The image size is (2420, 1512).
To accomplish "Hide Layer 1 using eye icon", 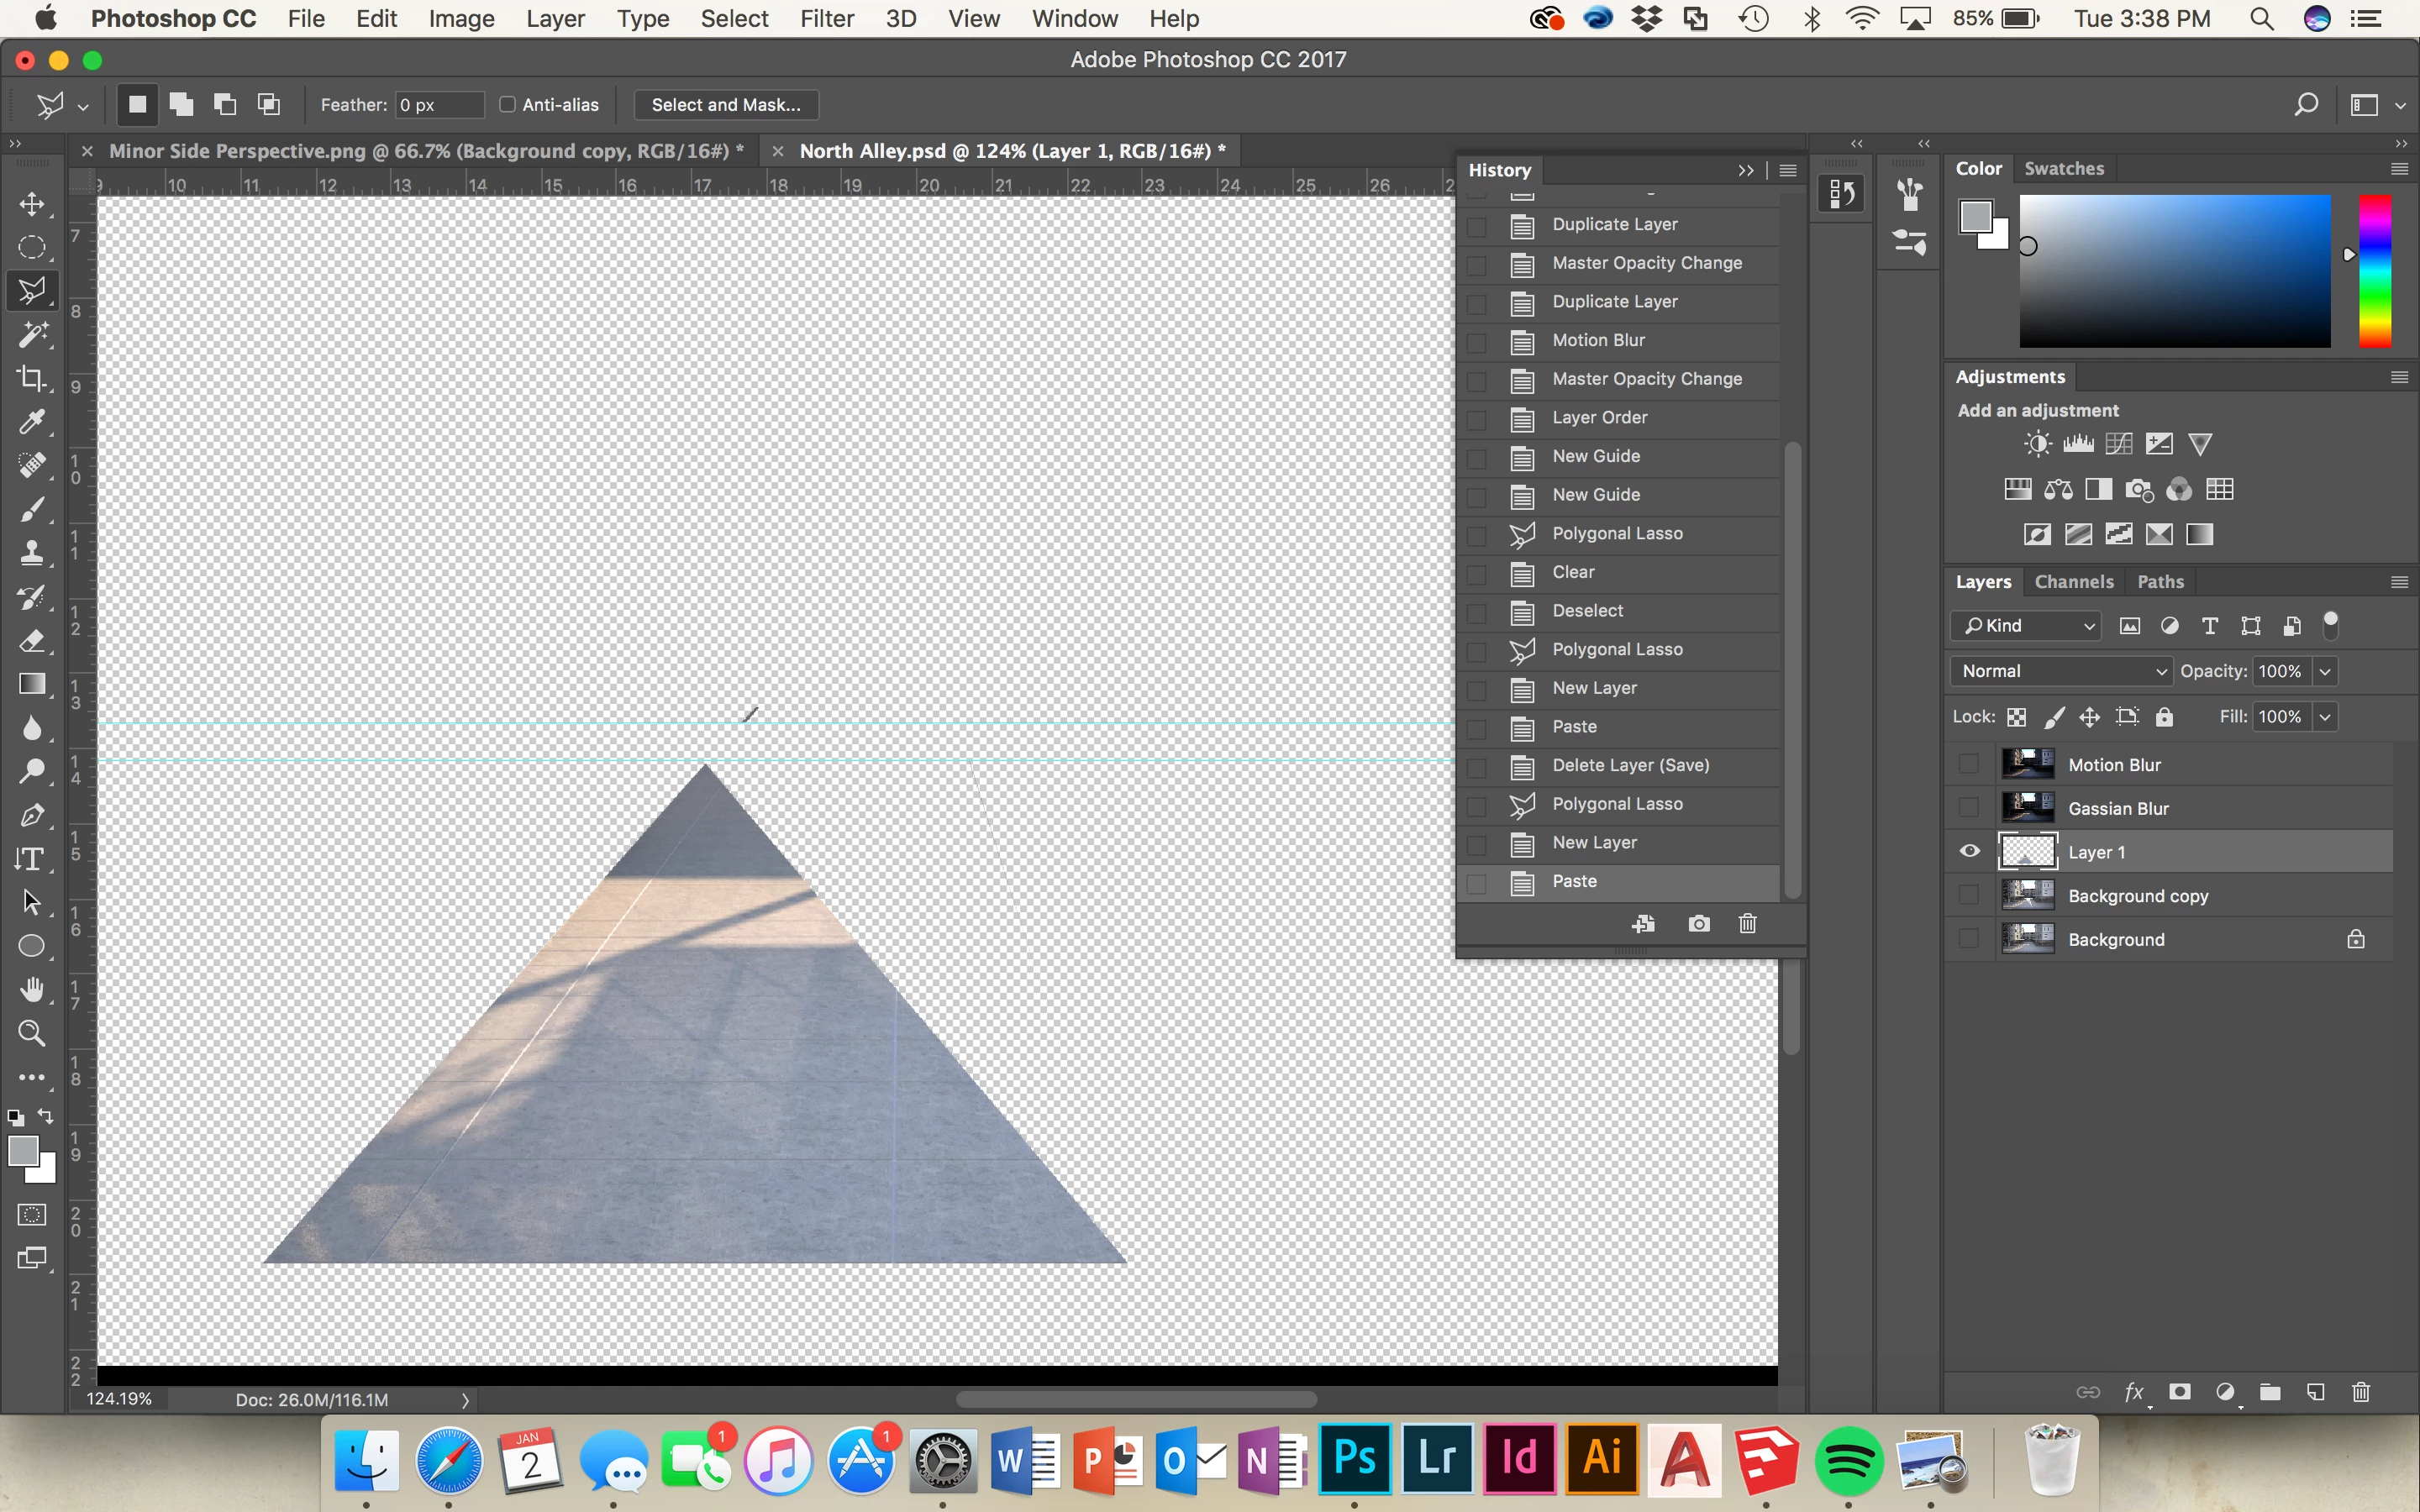I will (x=1969, y=852).
